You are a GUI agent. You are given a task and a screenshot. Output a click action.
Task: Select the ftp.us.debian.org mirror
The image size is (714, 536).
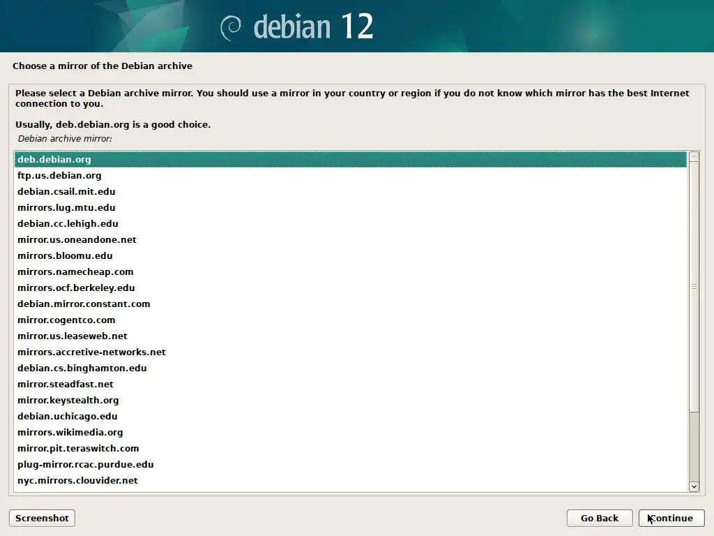(x=350, y=175)
